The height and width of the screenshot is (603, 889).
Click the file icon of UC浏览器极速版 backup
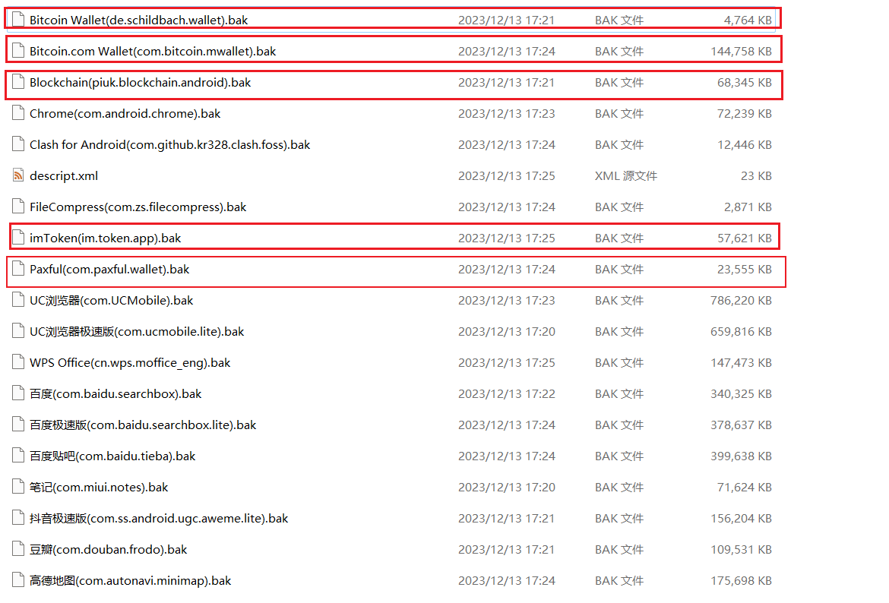18,332
